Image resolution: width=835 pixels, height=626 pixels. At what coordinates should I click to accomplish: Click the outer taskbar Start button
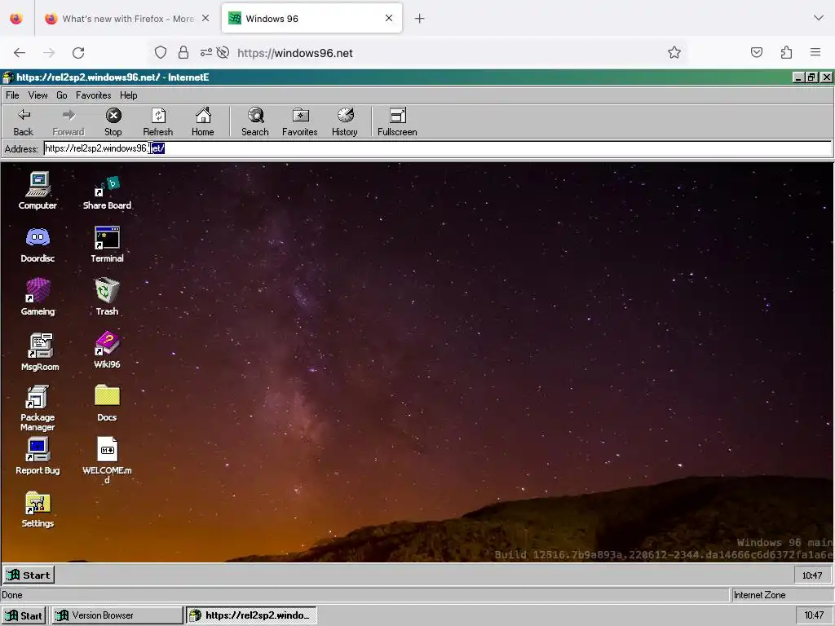point(24,615)
